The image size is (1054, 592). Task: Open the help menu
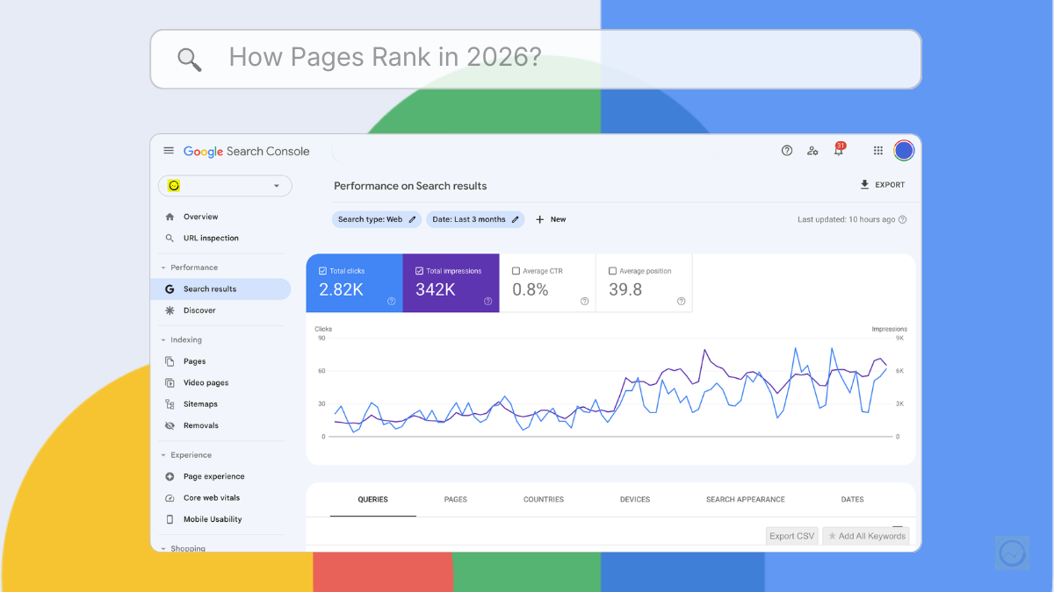786,150
